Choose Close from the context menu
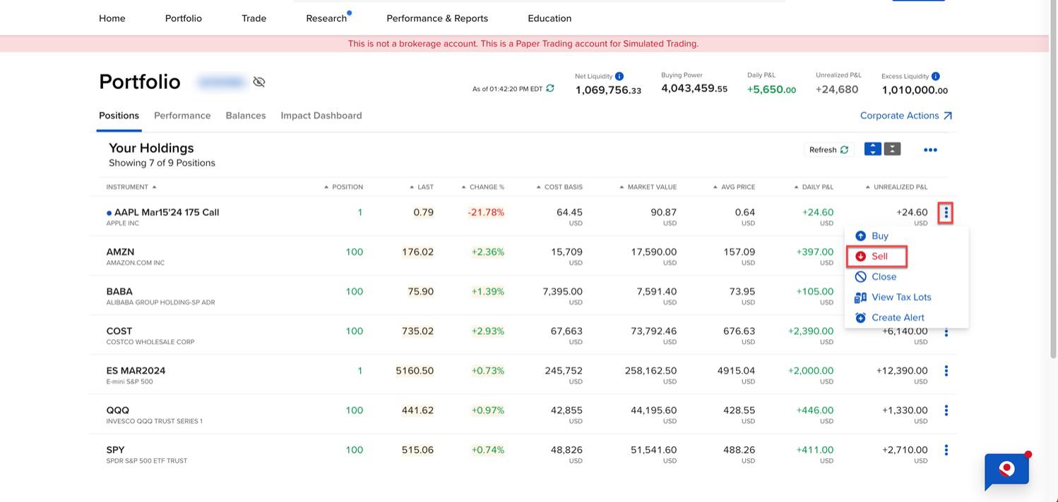 (x=876, y=277)
